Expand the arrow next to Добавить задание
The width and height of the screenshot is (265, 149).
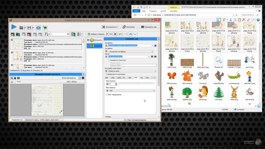pyautogui.click(x=107, y=34)
